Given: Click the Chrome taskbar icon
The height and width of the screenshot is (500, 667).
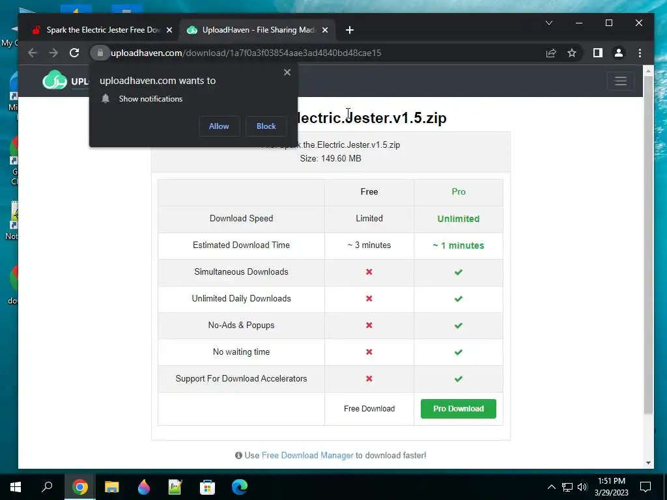Looking at the screenshot, I should (x=80, y=487).
